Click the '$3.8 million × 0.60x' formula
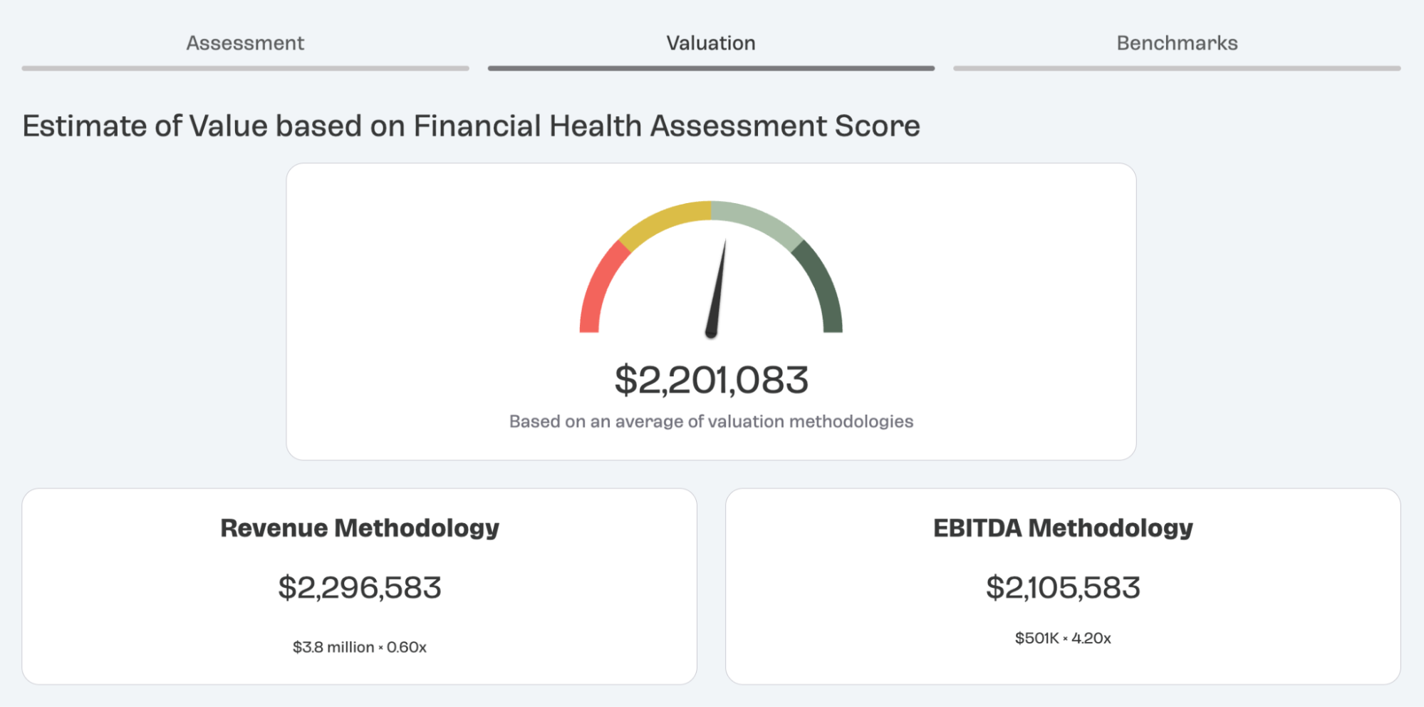 coord(360,647)
